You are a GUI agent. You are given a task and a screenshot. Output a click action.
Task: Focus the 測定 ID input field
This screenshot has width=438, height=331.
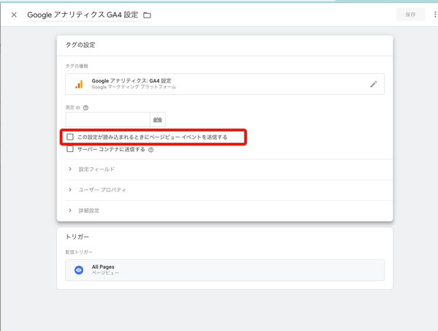(108, 120)
